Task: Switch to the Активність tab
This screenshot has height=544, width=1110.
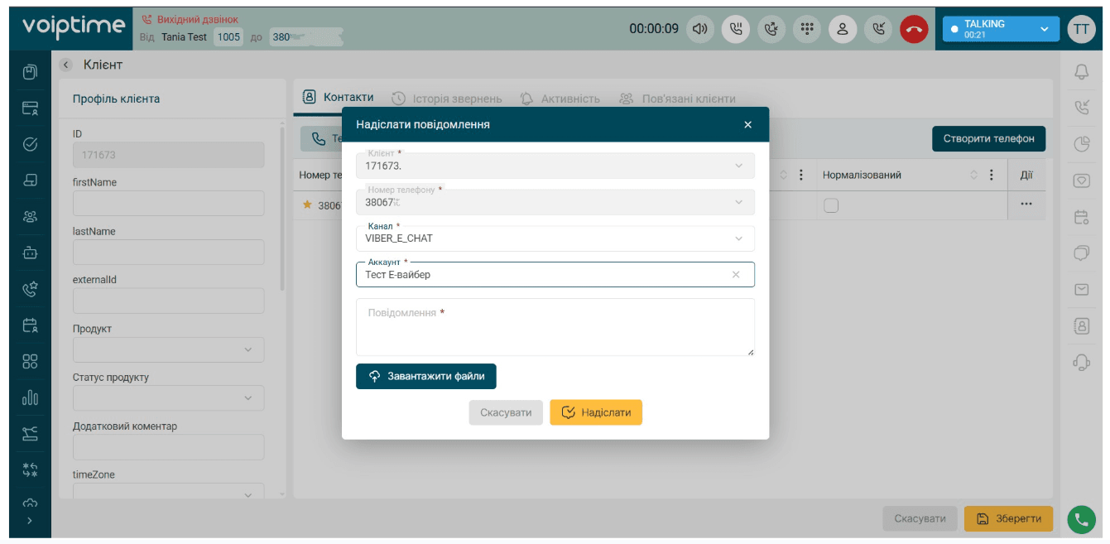Action: coord(560,99)
